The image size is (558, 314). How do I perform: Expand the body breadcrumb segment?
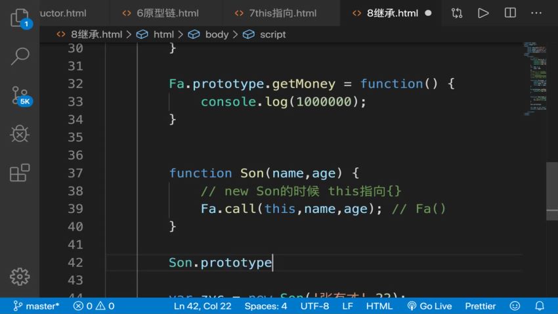[210, 34]
